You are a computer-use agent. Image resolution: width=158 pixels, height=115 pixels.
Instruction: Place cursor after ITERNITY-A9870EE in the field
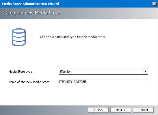coord(86,82)
